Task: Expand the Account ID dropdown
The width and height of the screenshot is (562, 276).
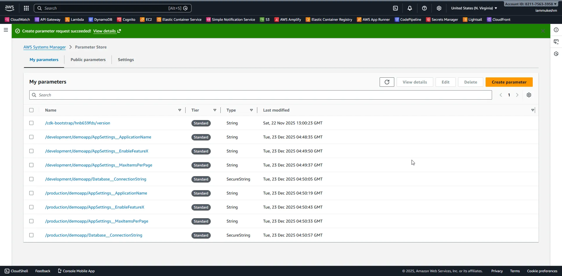Action: click(530, 4)
